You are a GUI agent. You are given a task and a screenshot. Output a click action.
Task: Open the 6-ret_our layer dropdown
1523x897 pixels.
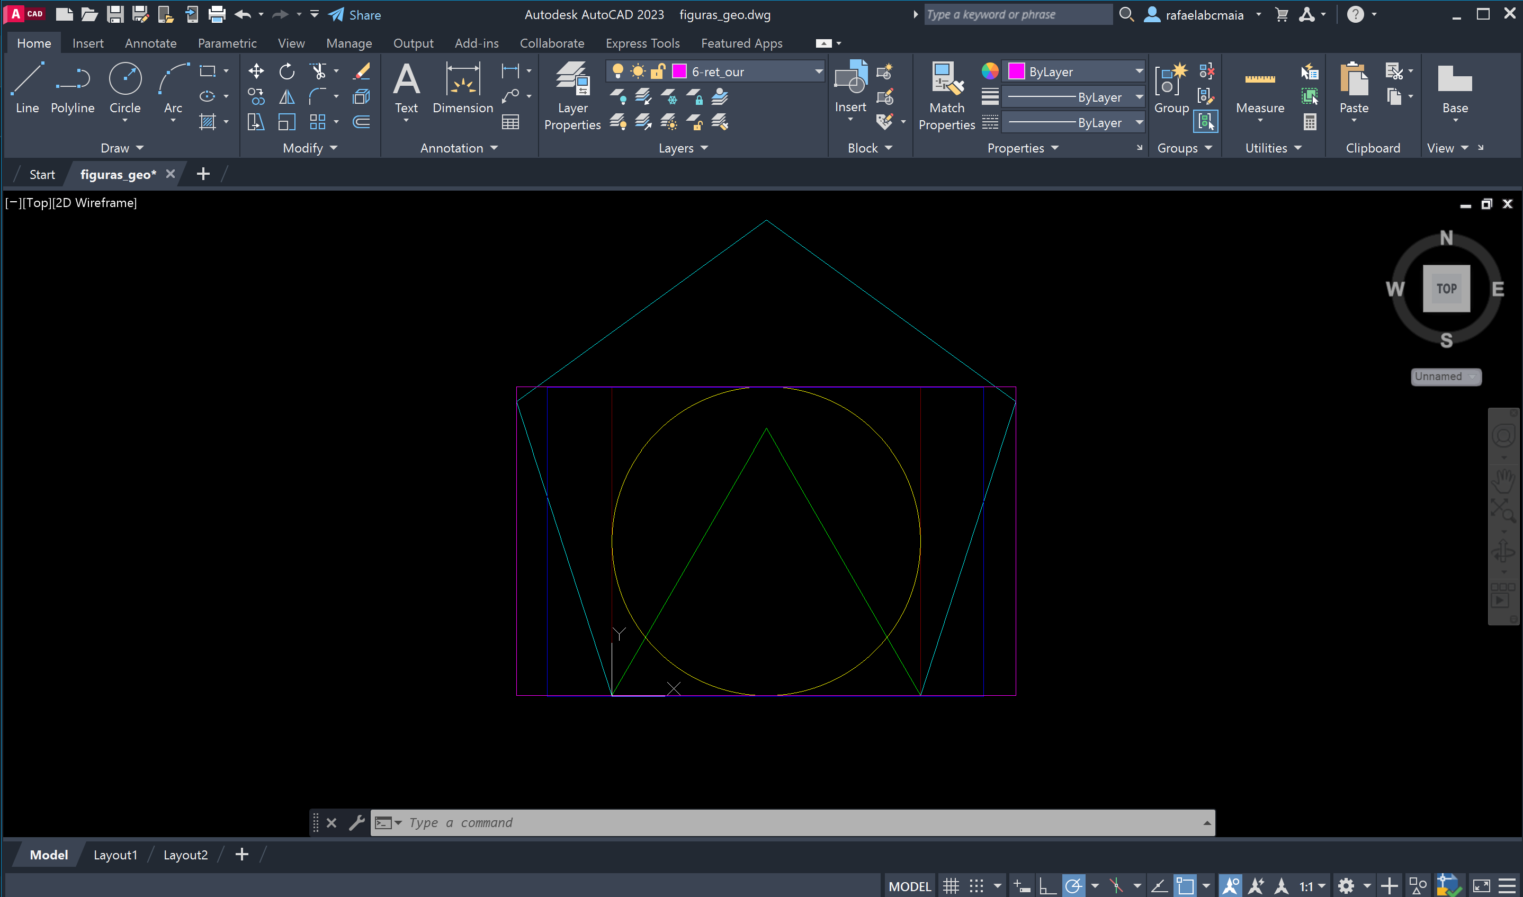pyautogui.click(x=818, y=71)
